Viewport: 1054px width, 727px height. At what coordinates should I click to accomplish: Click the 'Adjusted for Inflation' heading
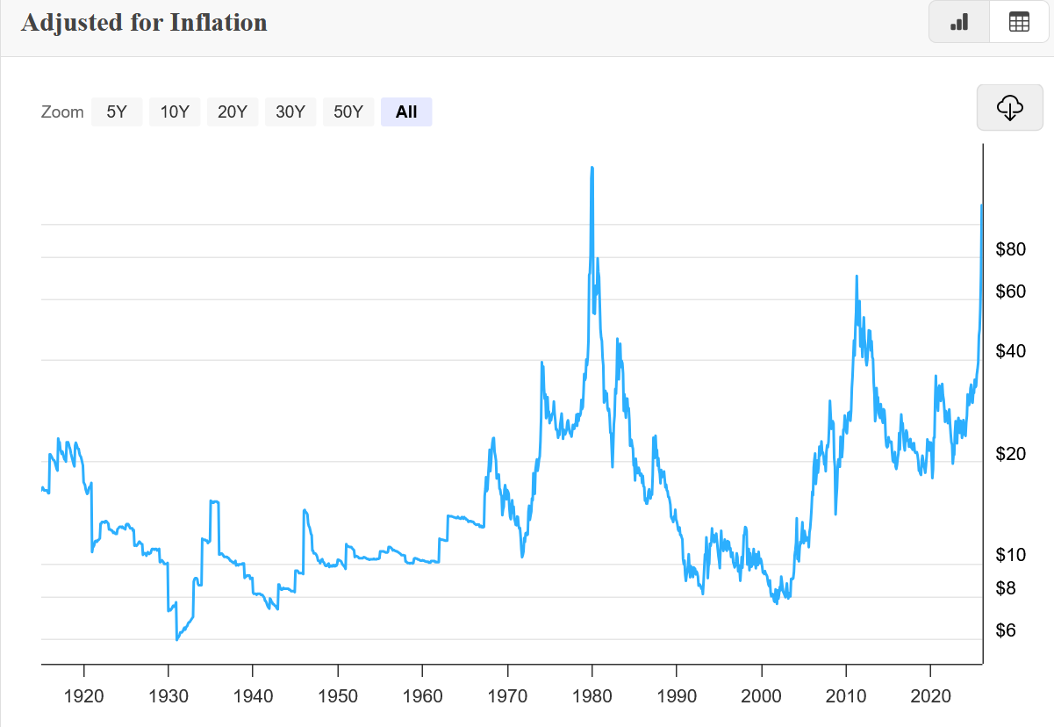click(x=144, y=23)
